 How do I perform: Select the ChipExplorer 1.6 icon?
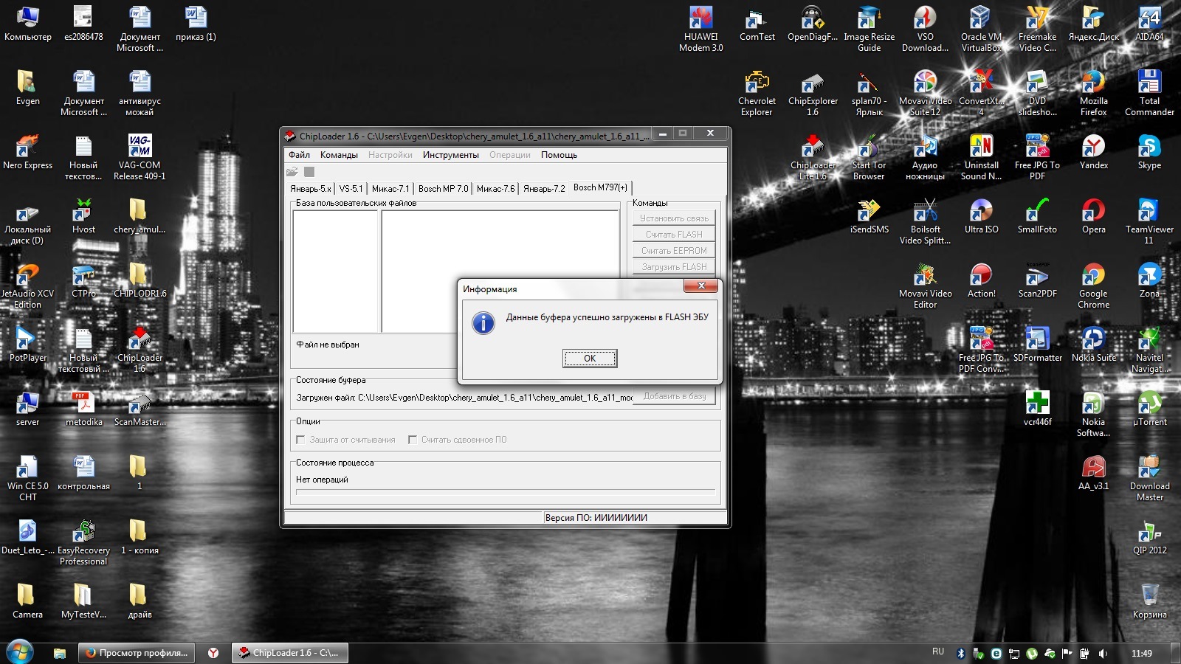[x=813, y=93]
